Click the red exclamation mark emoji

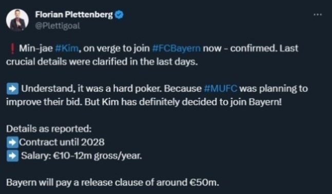[x=12, y=48]
